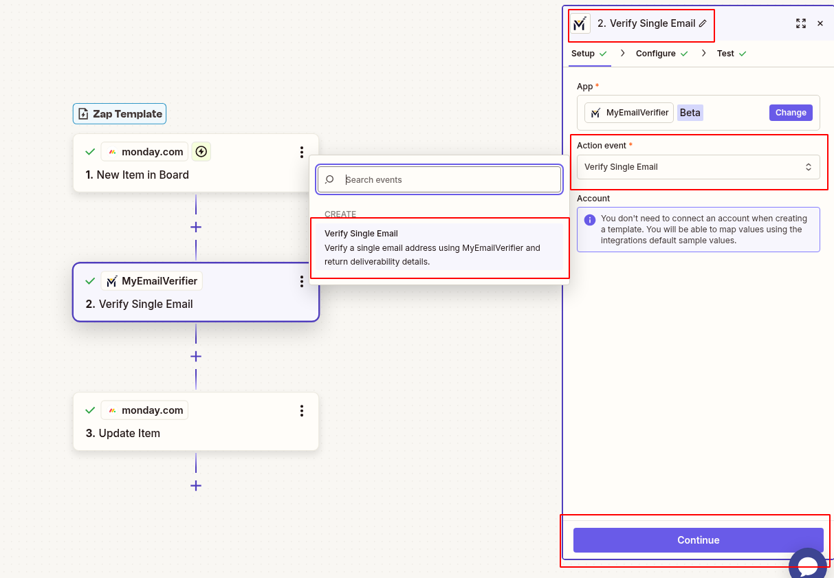This screenshot has height=578, width=834.
Task: Open the chat support bubble
Action: pos(809,565)
